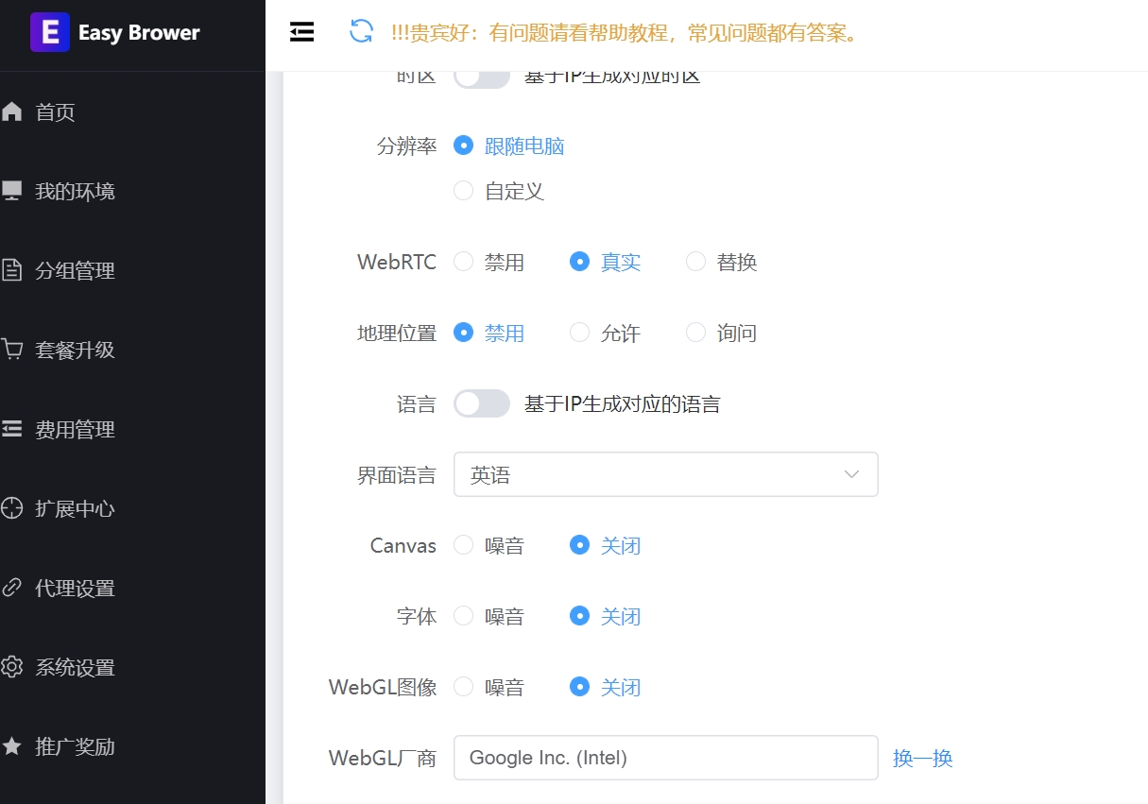
Task: Choose 自定义 resolution option
Action: [x=464, y=190]
